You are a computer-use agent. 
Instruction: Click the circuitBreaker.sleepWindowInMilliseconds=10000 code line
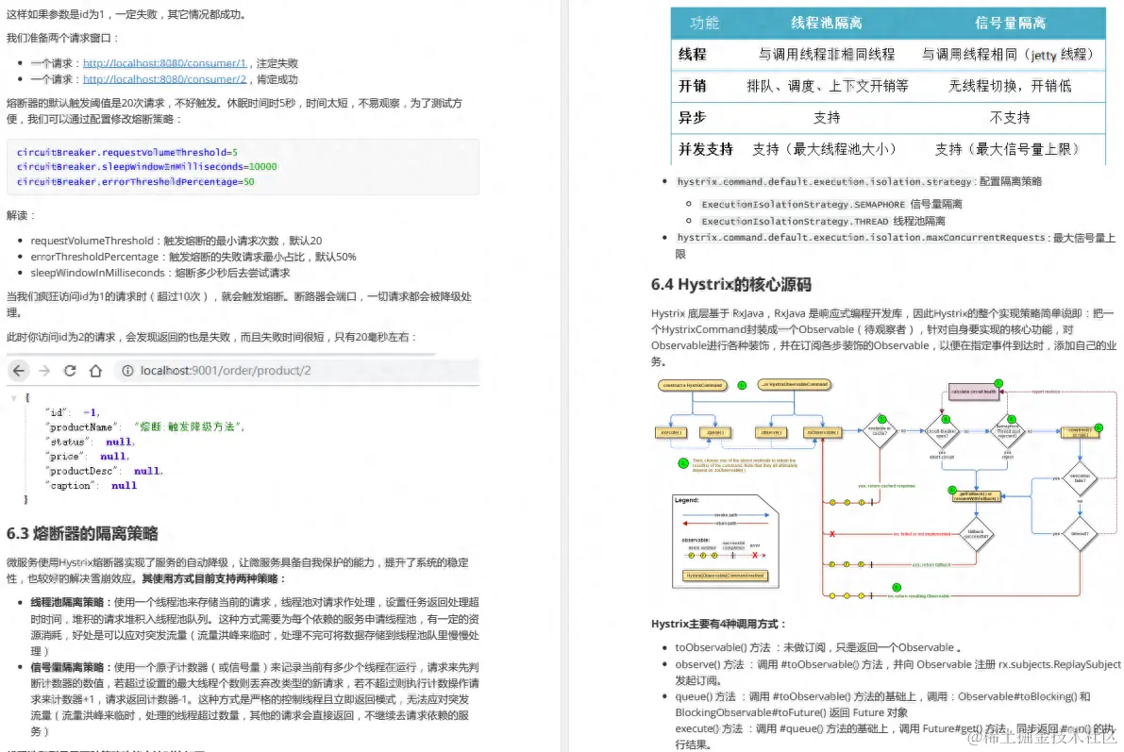[146, 166]
